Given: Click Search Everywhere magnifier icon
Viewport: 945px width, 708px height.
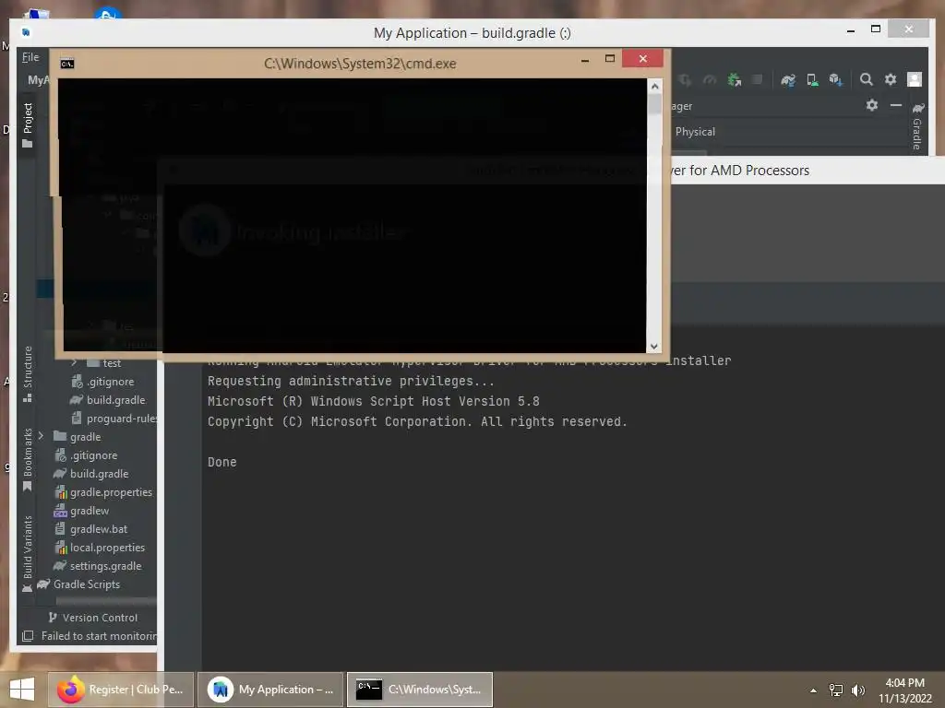Looking at the screenshot, I should click(866, 79).
